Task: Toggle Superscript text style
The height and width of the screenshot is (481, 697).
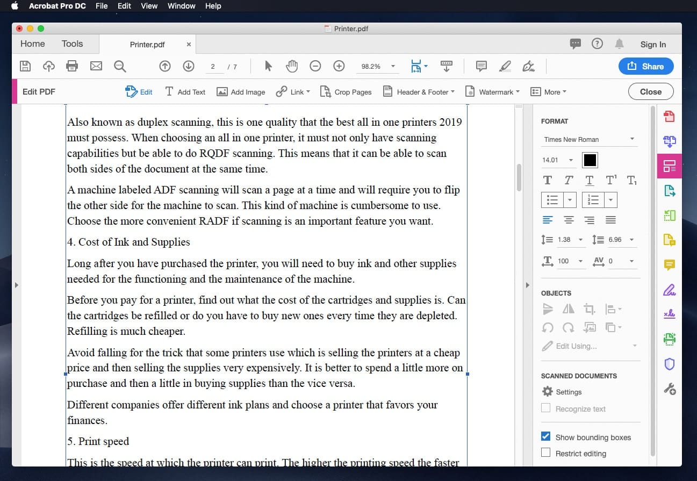Action: coord(611,180)
